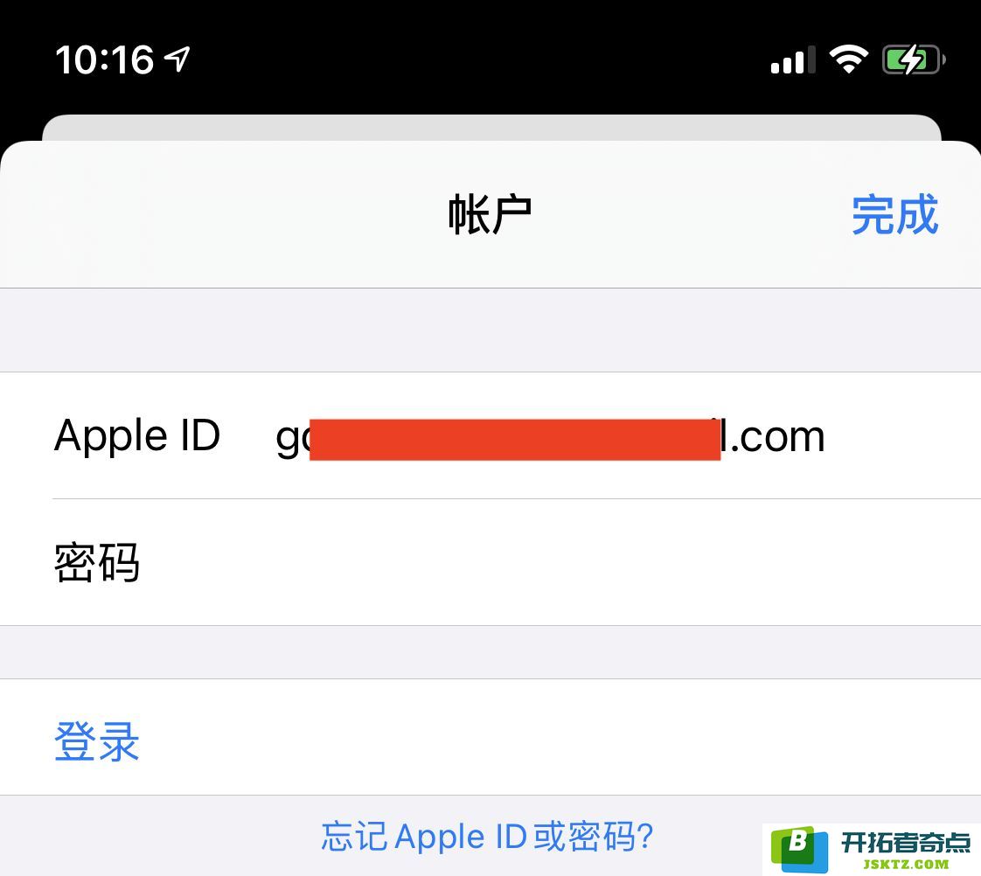Tap the cellular signal bars icon
Image resolution: width=981 pixels, height=876 pixels.
793,60
